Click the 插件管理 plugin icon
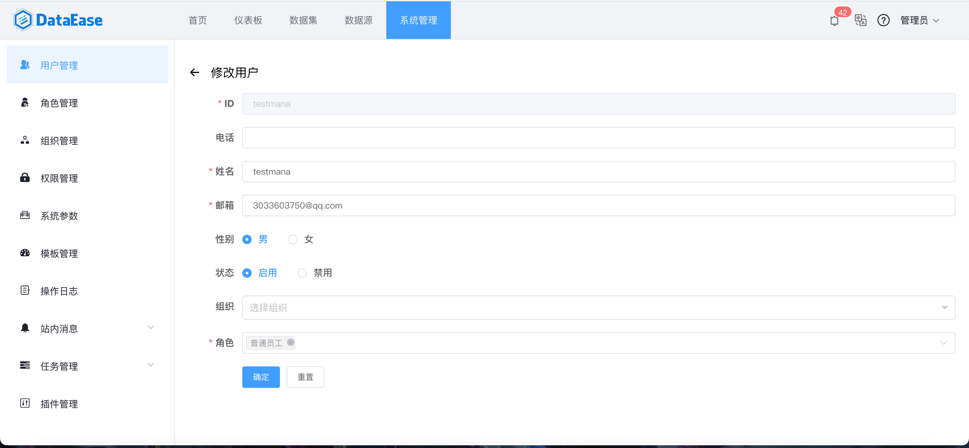 point(25,403)
